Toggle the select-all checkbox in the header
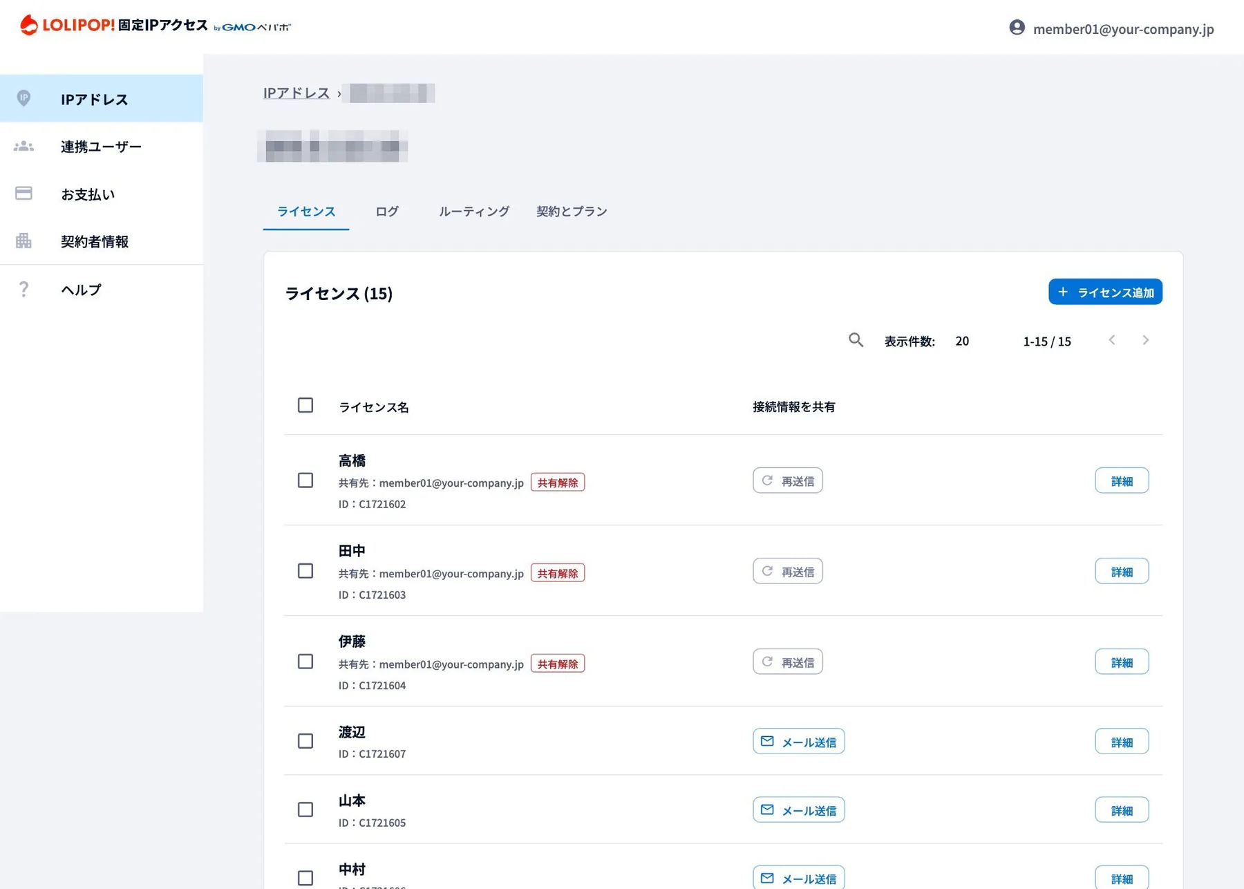 click(305, 405)
